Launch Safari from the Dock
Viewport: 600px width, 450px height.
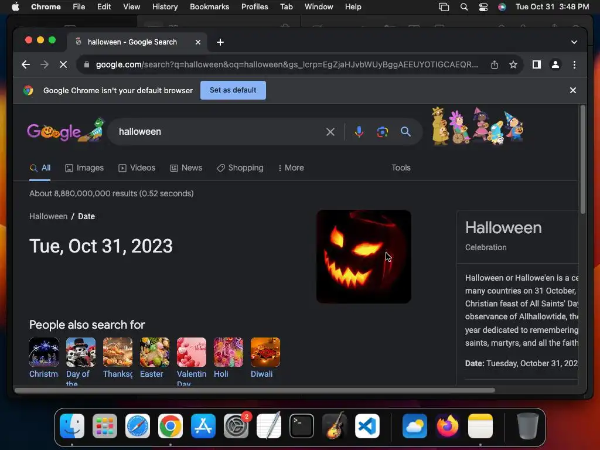click(x=137, y=426)
